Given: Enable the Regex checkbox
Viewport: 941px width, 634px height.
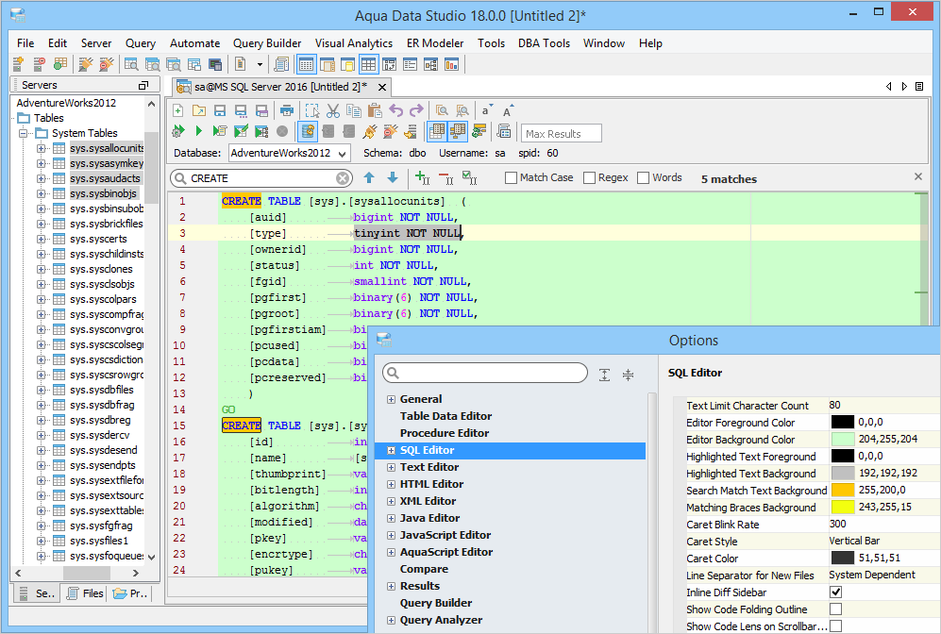Looking at the screenshot, I should (x=589, y=177).
